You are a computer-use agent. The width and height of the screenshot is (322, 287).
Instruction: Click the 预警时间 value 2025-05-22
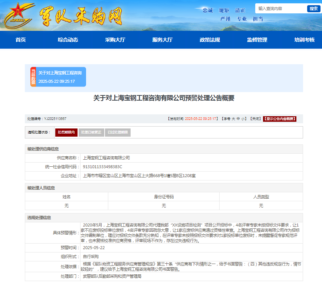point(94,248)
